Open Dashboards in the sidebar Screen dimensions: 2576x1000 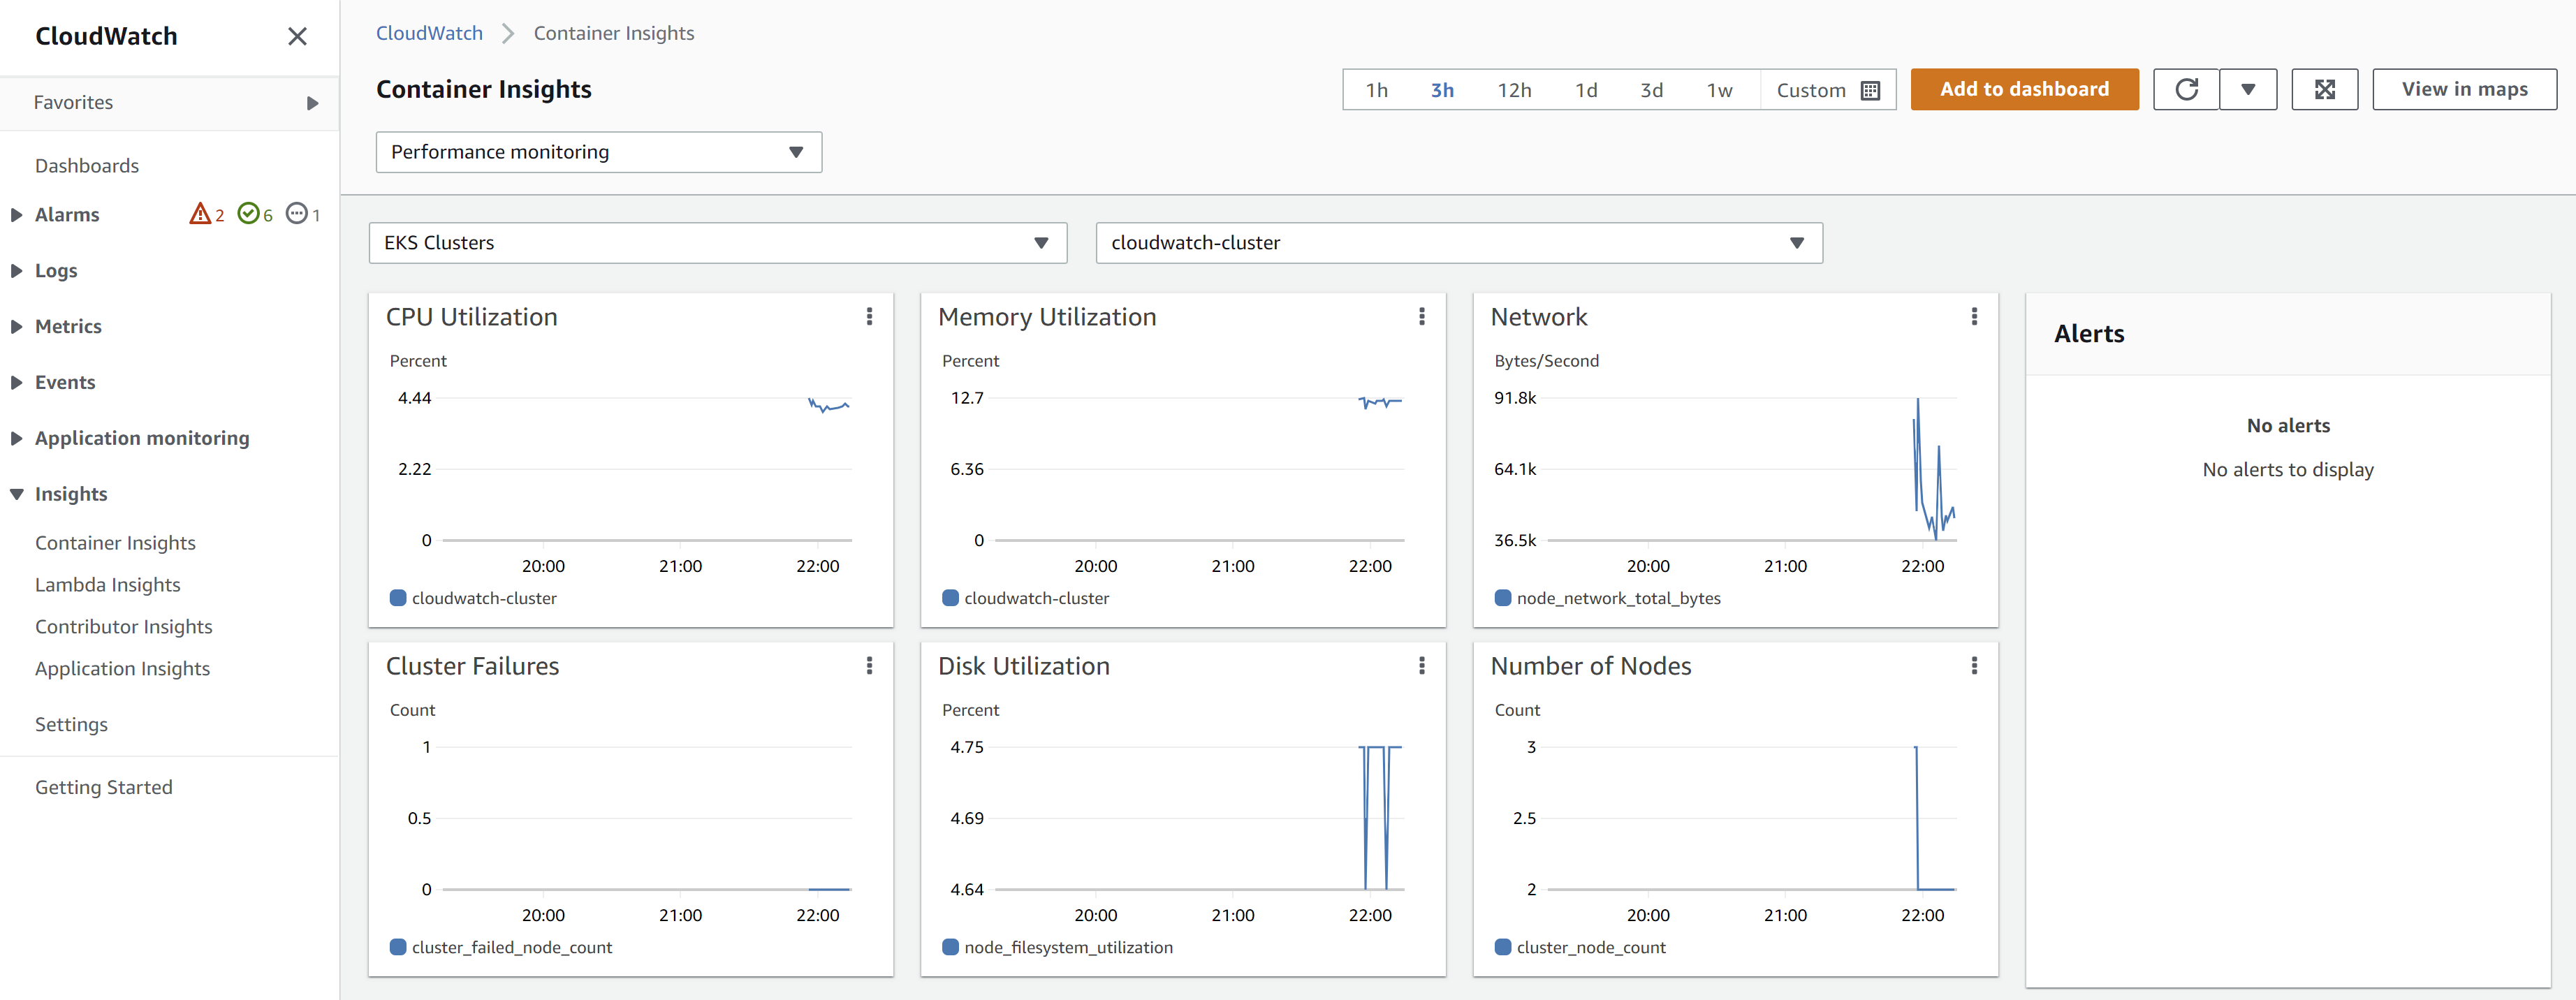[87, 166]
